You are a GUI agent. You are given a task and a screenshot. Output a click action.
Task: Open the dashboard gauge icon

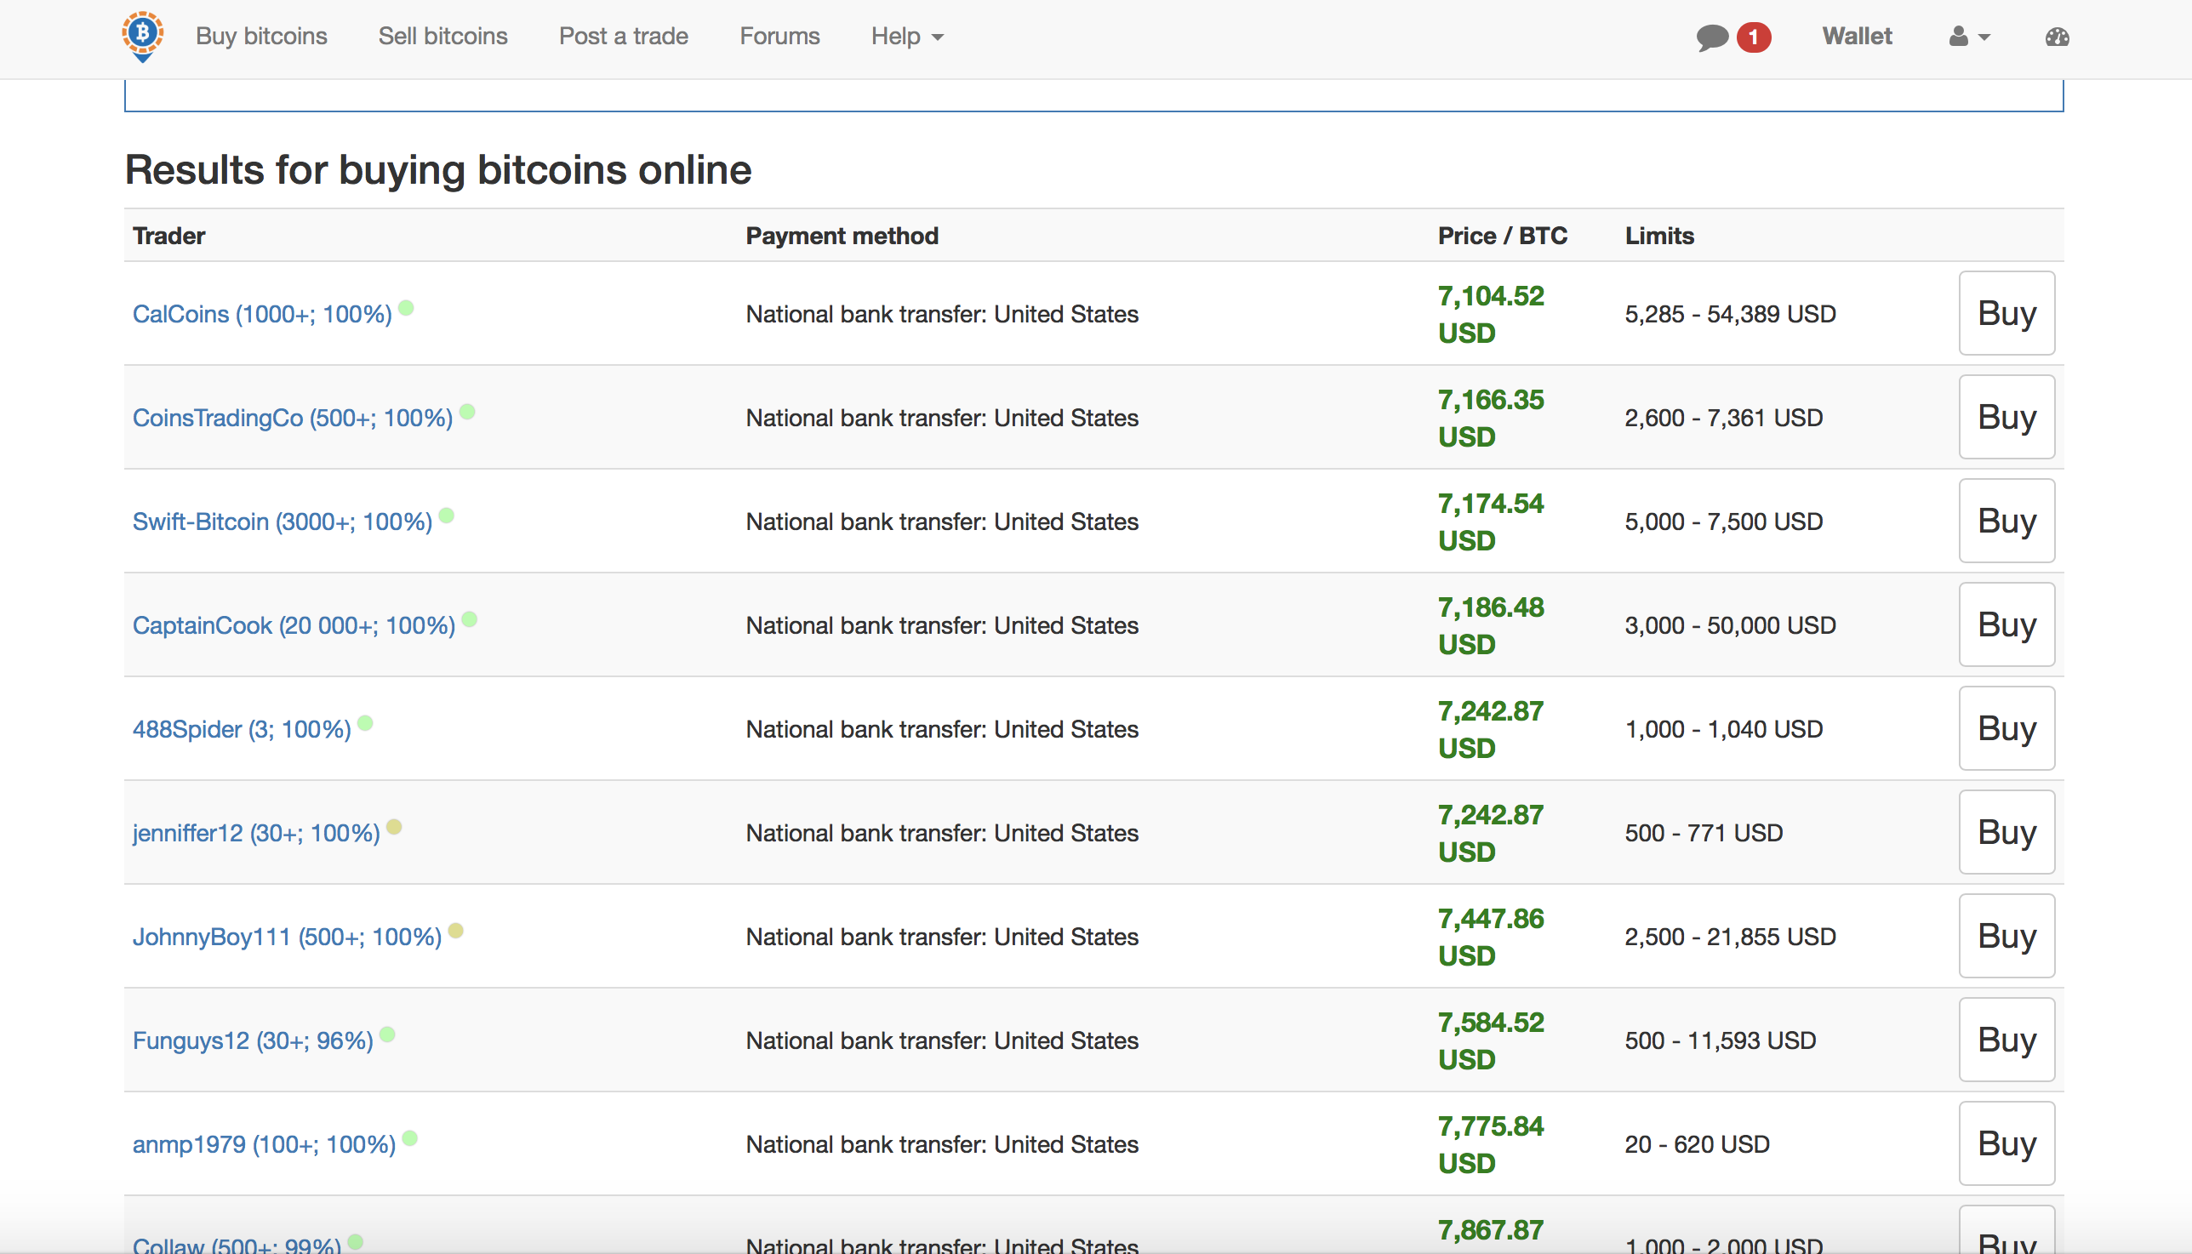pyautogui.click(x=2057, y=37)
